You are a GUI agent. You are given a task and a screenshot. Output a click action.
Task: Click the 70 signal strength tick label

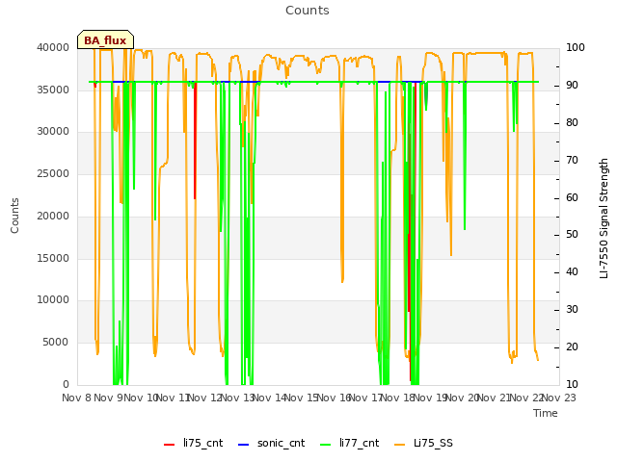pos(572,161)
